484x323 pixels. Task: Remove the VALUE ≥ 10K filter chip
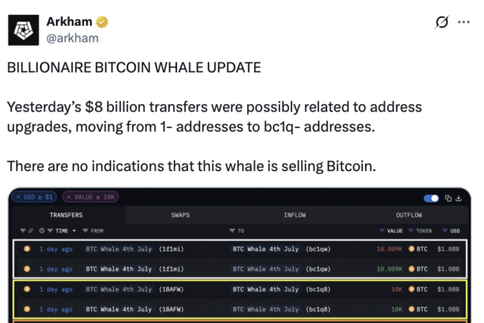tap(69, 198)
